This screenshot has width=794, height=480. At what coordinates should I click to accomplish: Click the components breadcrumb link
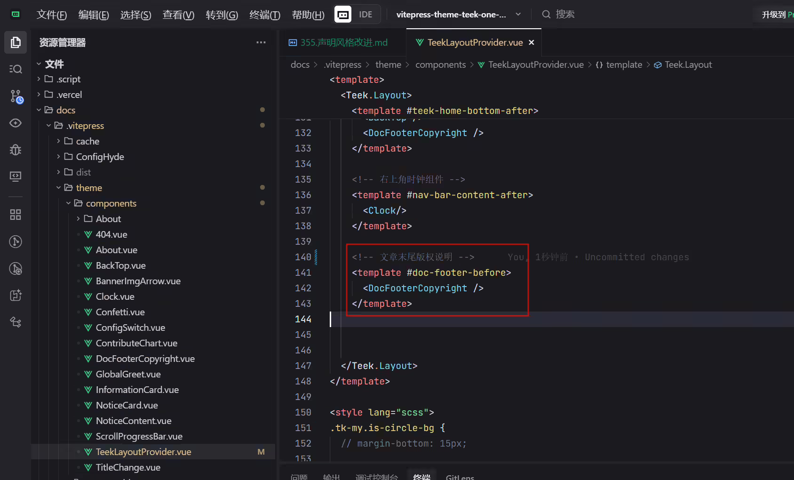(440, 64)
